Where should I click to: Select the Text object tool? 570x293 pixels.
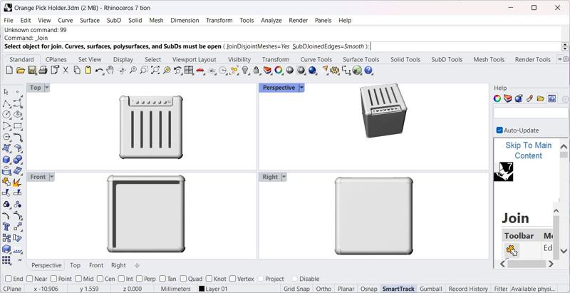6,227
